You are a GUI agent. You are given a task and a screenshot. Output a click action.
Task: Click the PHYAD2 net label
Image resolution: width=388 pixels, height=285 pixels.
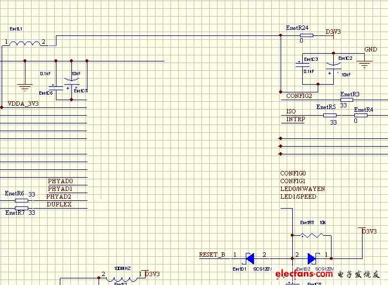59,196
